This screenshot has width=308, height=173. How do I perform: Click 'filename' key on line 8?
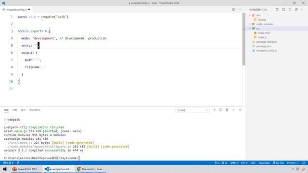coord(32,67)
